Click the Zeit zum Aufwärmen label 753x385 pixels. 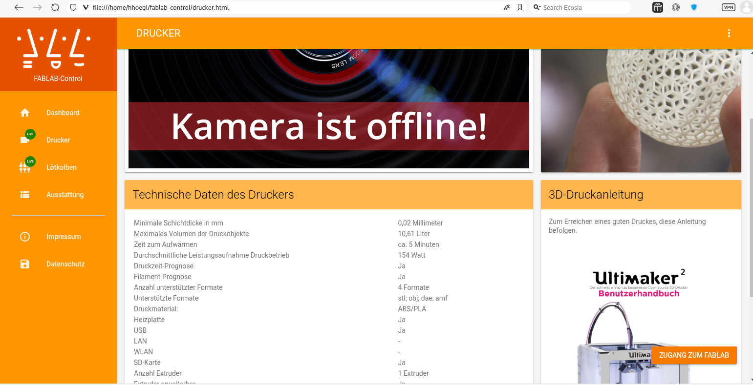click(166, 244)
